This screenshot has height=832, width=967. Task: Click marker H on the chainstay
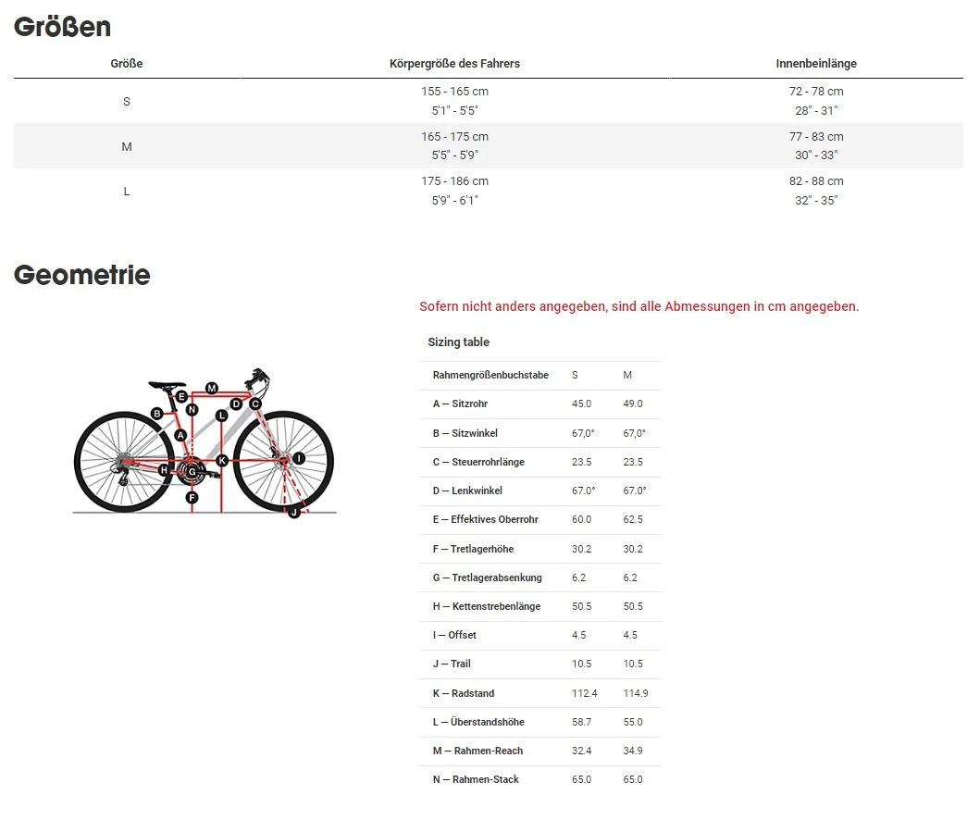pos(164,470)
